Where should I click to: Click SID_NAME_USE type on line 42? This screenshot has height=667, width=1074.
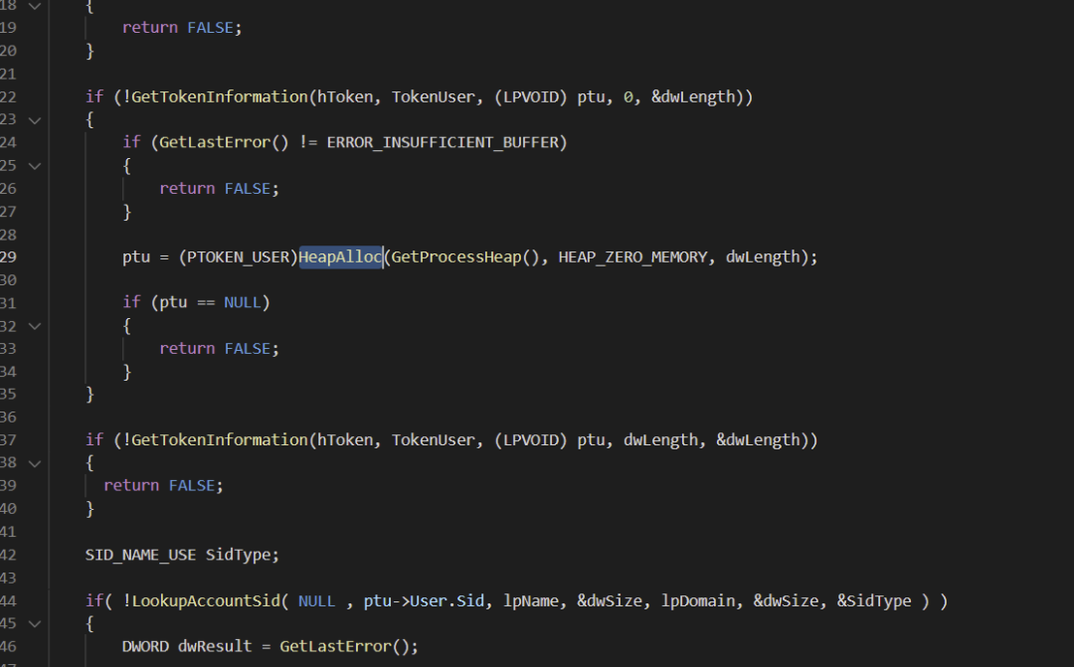[140, 555]
